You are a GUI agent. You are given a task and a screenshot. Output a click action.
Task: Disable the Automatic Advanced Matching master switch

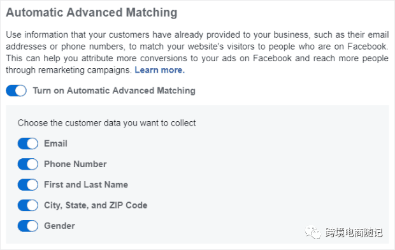pyautogui.click(x=16, y=91)
